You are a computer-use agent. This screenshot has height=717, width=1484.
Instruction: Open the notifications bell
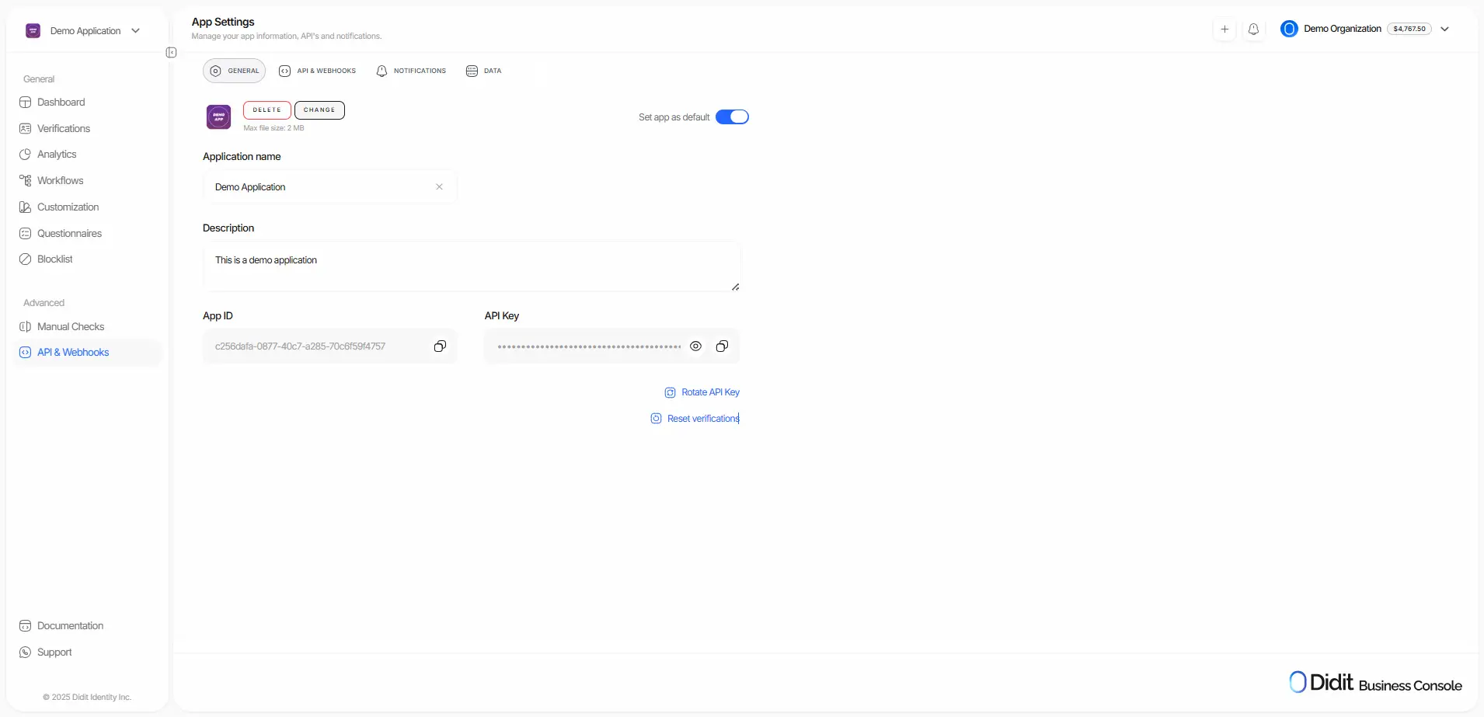(x=1254, y=29)
